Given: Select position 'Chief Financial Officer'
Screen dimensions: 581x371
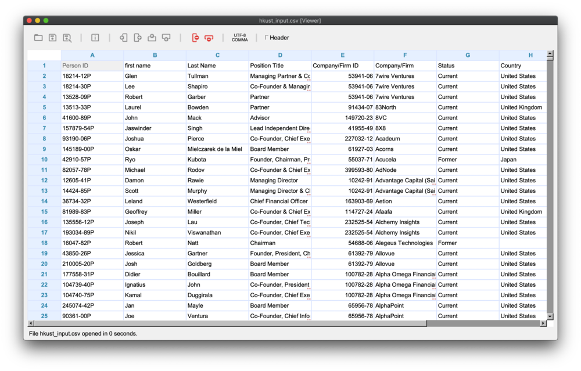Looking at the screenshot, I should coord(280,201).
